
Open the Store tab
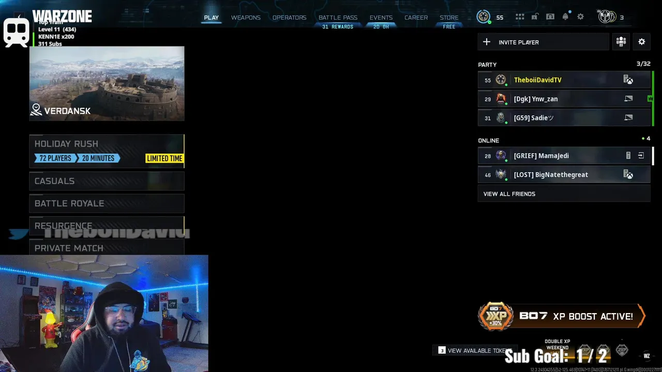coord(449,18)
